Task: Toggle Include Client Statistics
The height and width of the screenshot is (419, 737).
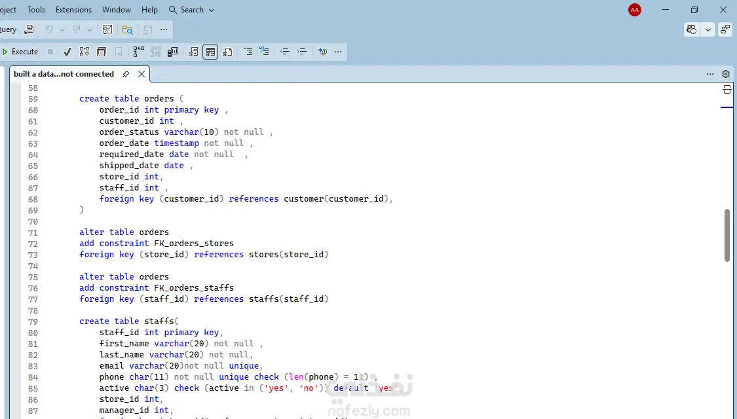Action: [173, 52]
